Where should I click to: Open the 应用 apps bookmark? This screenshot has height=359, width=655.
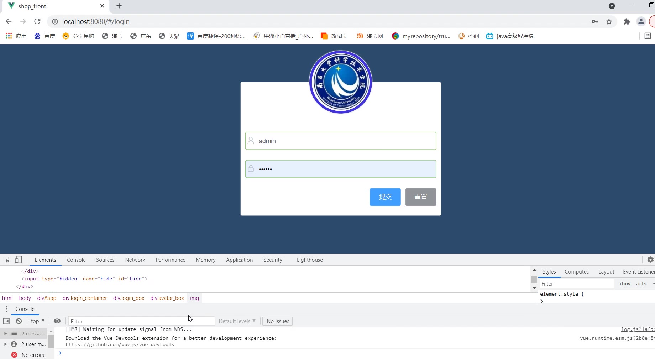16,36
